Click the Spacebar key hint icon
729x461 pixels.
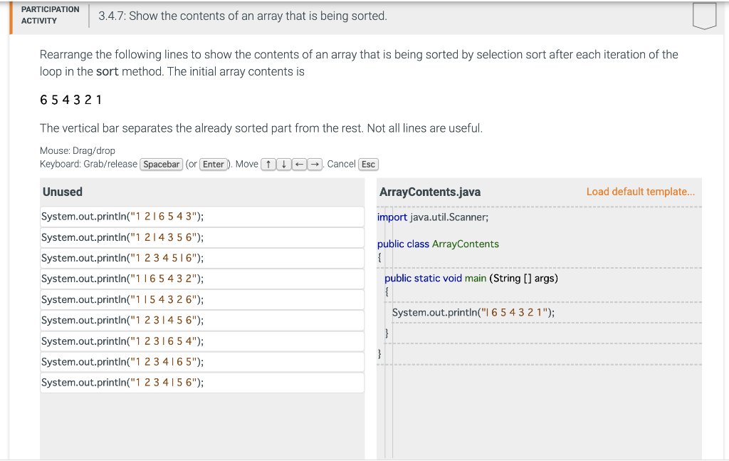(162, 164)
